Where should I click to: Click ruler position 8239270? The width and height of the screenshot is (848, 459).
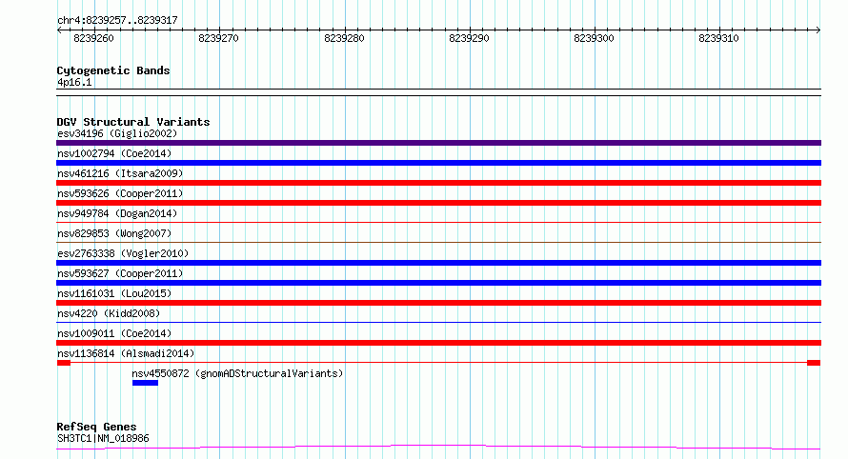coord(218,38)
